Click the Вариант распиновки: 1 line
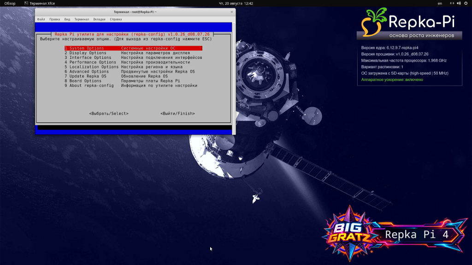Screen dimensions: 472x265 point(382,67)
